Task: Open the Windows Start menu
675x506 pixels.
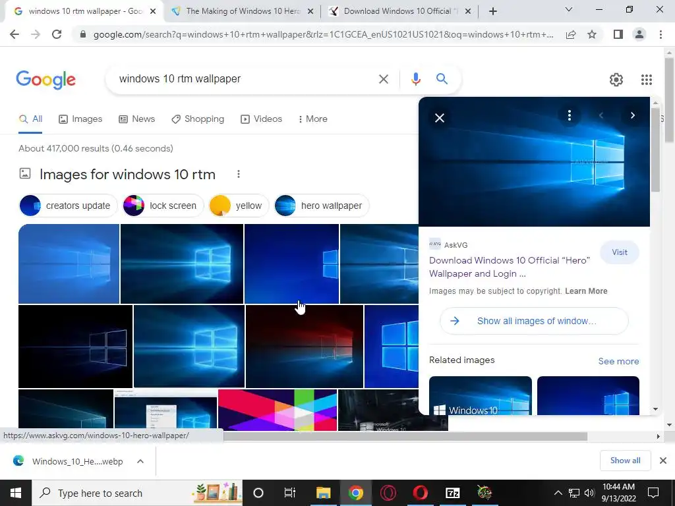Action: tap(16, 493)
